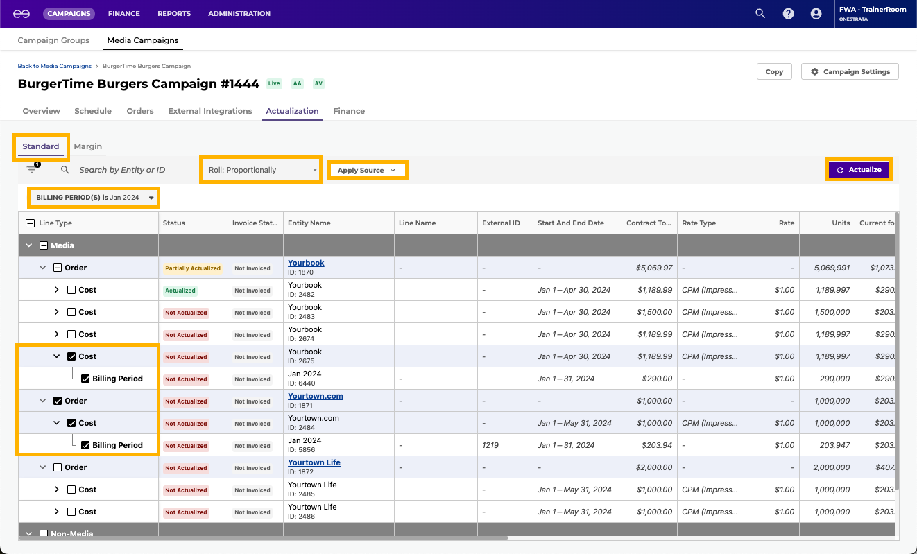Click the purple Actualize button

coord(858,169)
